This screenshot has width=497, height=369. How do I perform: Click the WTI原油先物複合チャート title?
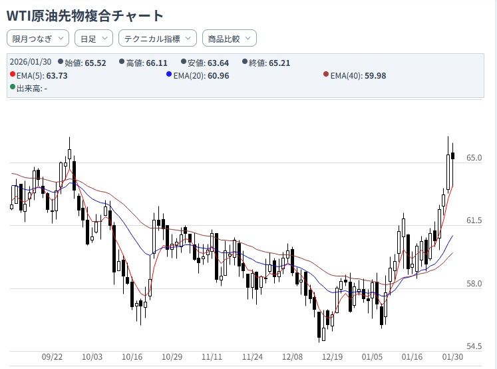(x=84, y=15)
